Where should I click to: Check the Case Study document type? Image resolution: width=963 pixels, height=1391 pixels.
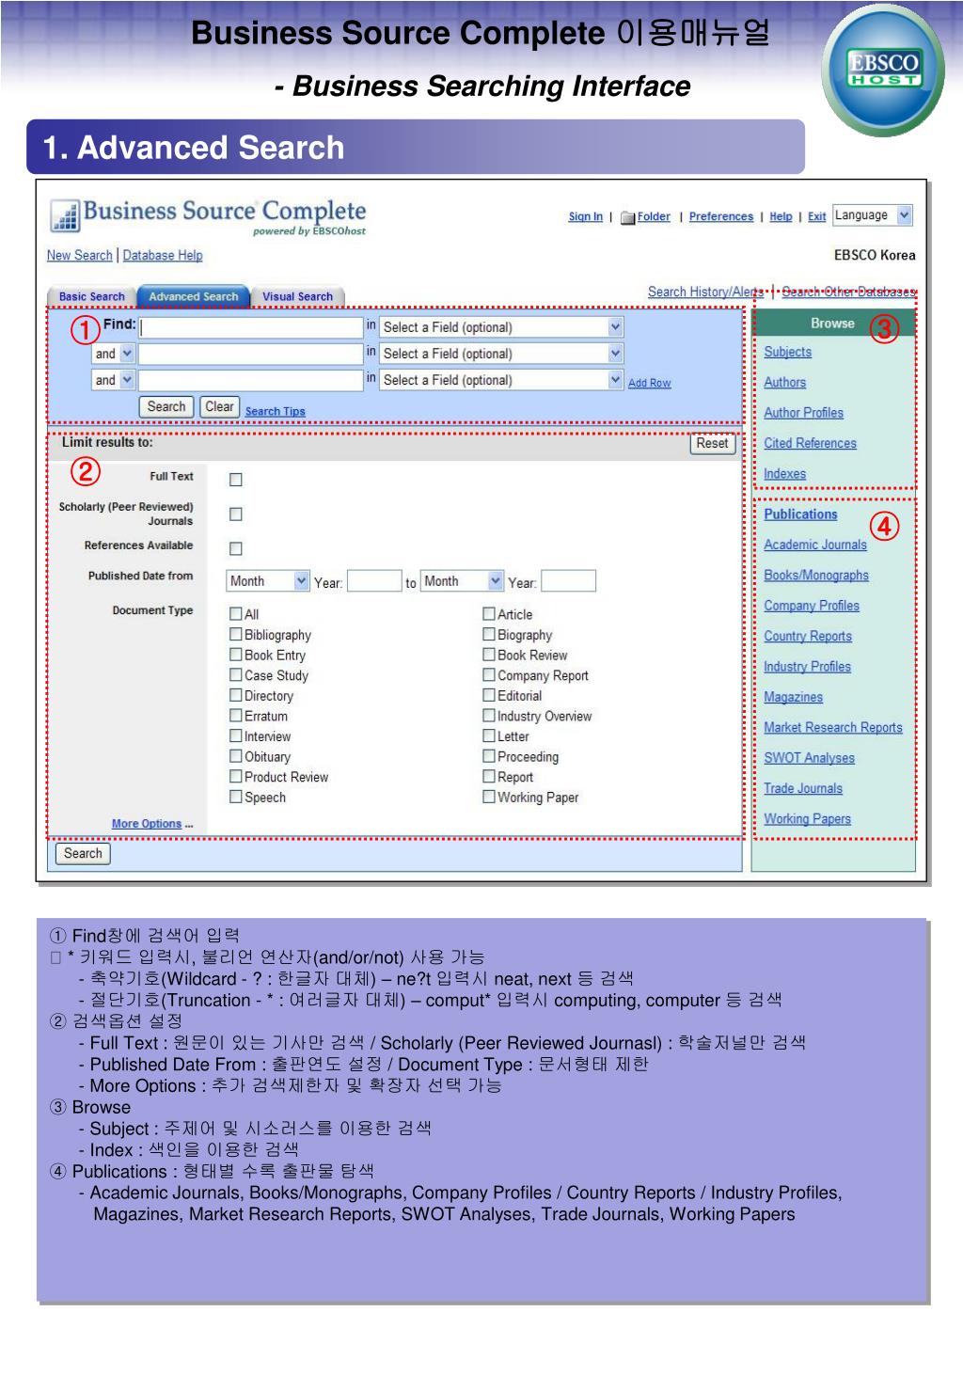point(236,674)
